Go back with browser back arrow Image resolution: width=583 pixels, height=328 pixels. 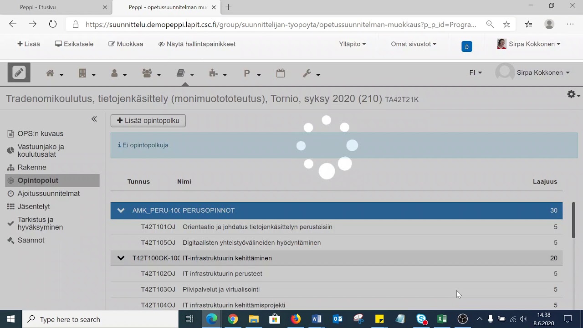point(13,24)
